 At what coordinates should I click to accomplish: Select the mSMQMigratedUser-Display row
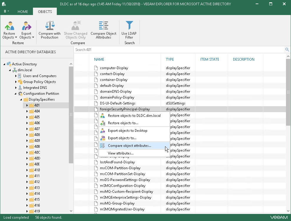(180, 209)
